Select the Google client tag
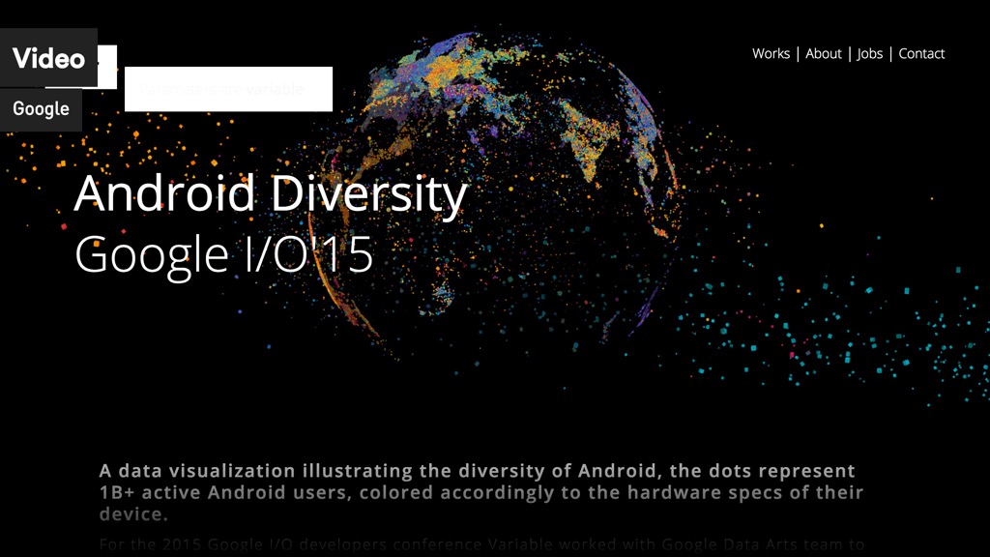Image resolution: width=990 pixels, height=557 pixels. pos(41,109)
